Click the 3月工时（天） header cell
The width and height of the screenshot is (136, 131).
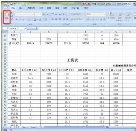coord(67,70)
